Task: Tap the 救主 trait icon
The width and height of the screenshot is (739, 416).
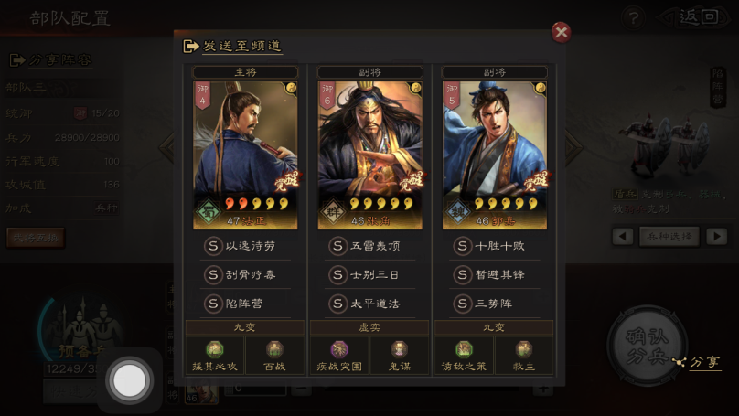Action: 524,349
